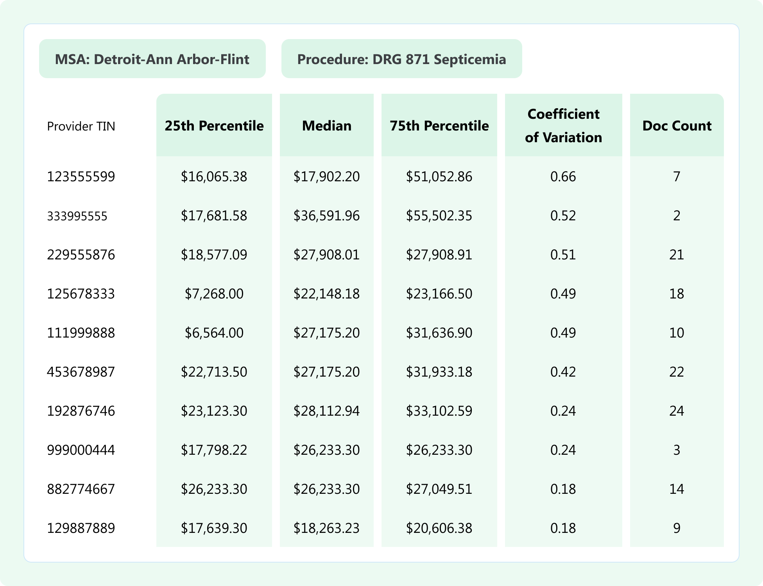Click the MSA: Detroit-Ann Arbor-Flint filter chip

[152, 59]
